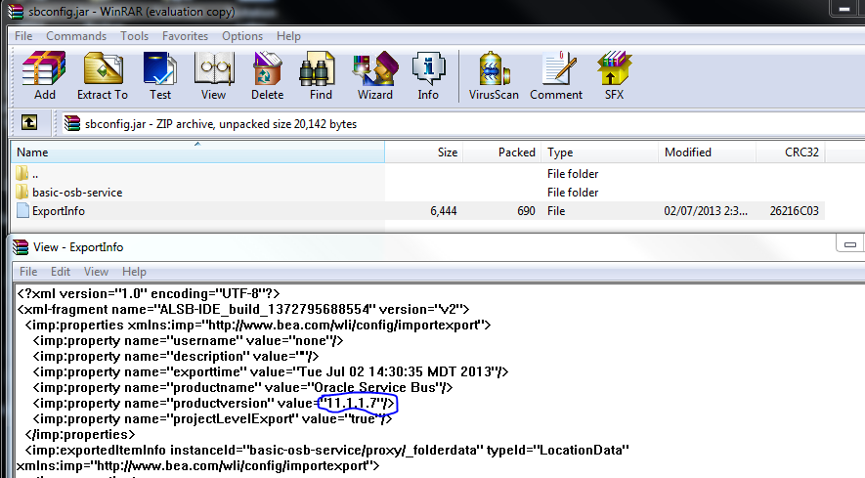The height and width of the screenshot is (478, 865).
Task: Click the archive path text sbconfig.jar - ZIP archive
Action: pyautogui.click(x=221, y=123)
